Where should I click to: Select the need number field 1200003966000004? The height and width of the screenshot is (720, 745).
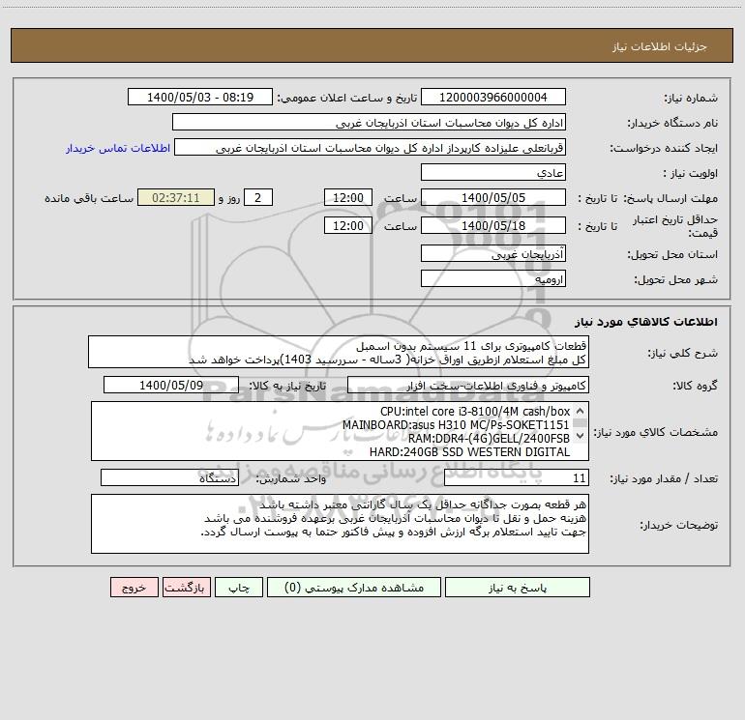493,98
